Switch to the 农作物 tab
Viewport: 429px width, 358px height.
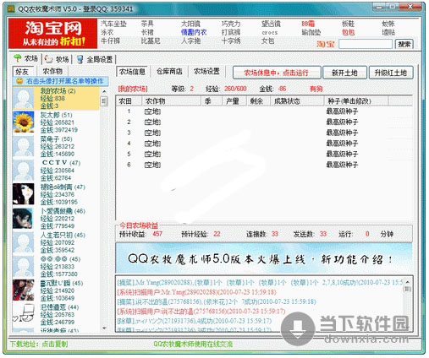[52, 72]
